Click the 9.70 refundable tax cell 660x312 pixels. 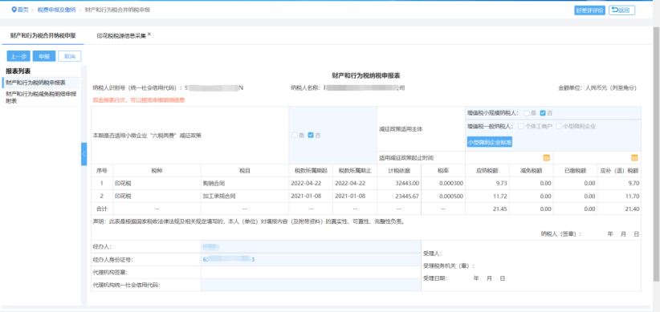coord(619,184)
